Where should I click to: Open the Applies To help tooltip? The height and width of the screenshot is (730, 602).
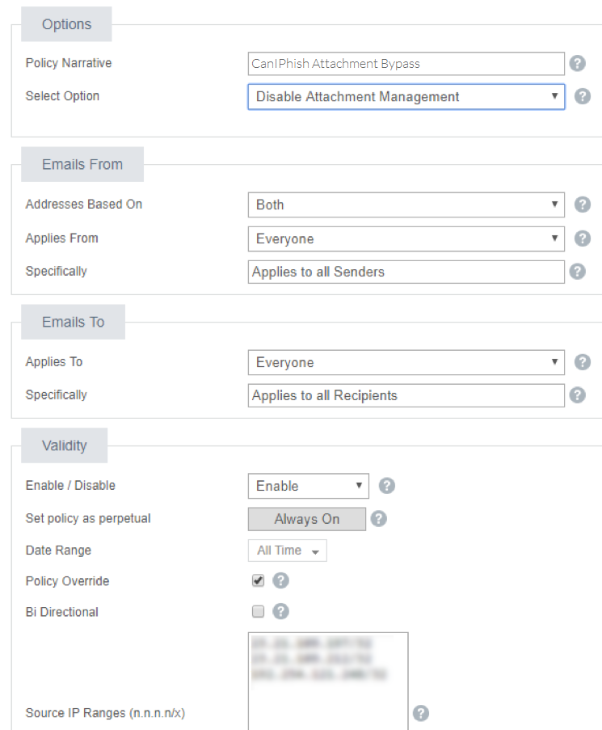tap(583, 362)
